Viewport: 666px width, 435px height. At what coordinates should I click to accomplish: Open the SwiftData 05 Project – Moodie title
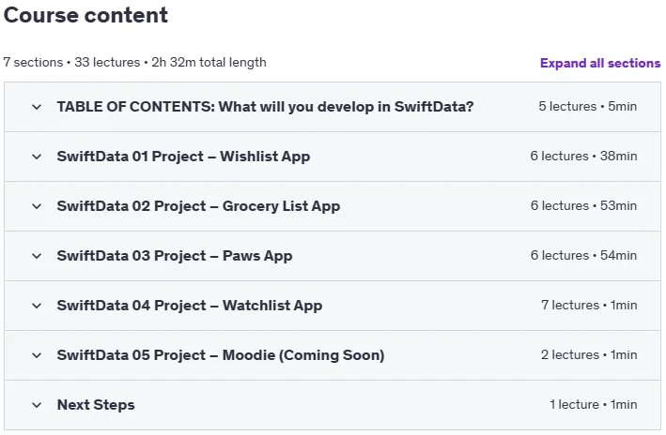pyautogui.click(x=221, y=355)
